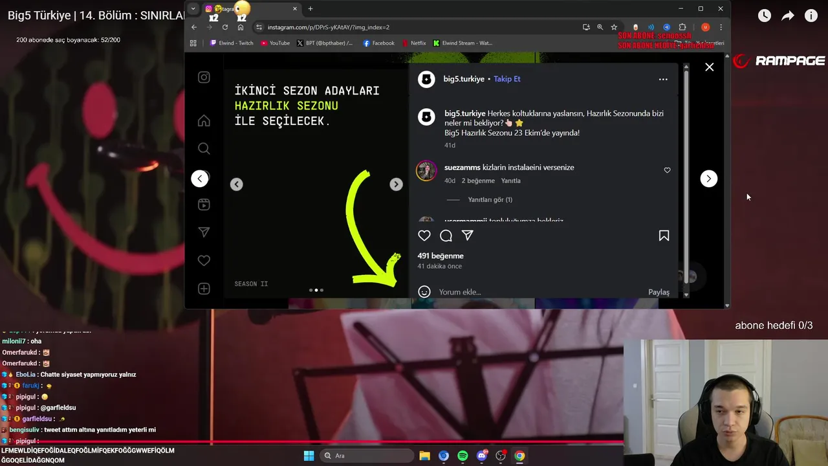The height and width of the screenshot is (466, 828).
Task: Open the Facebook bookmark
Action: pyautogui.click(x=379, y=43)
